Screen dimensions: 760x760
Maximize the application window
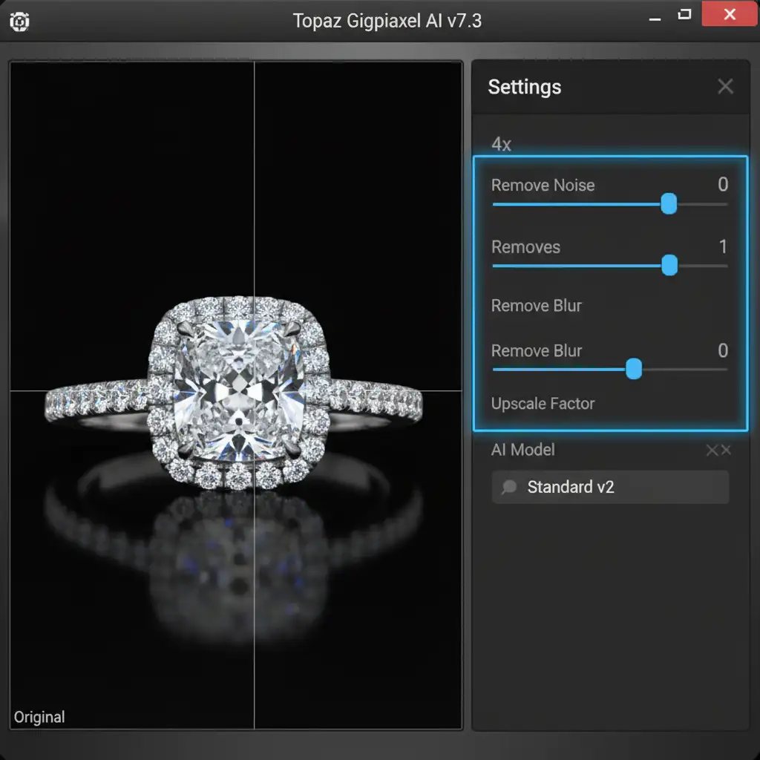684,15
